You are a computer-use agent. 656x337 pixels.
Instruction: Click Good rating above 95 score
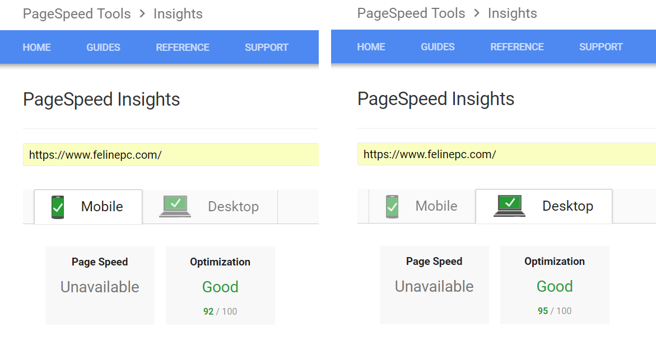(x=555, y=287)
